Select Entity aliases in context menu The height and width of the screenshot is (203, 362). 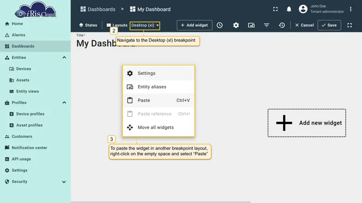pos(159,87)
